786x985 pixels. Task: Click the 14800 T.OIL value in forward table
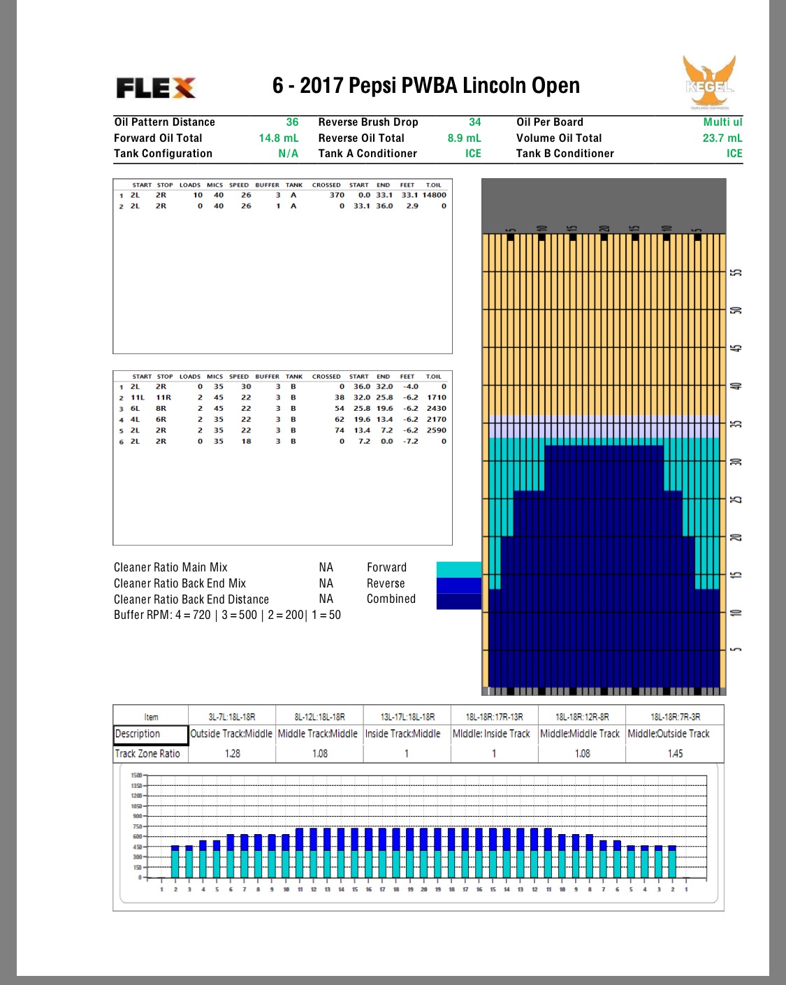click(434, 195)
